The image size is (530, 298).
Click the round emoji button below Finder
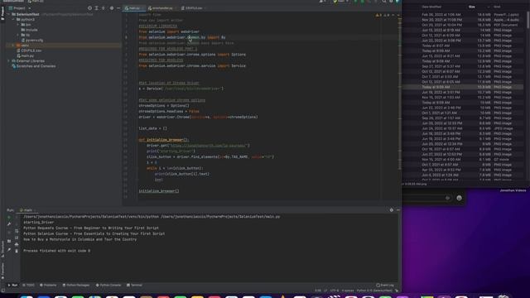click(x=459, y=198)
